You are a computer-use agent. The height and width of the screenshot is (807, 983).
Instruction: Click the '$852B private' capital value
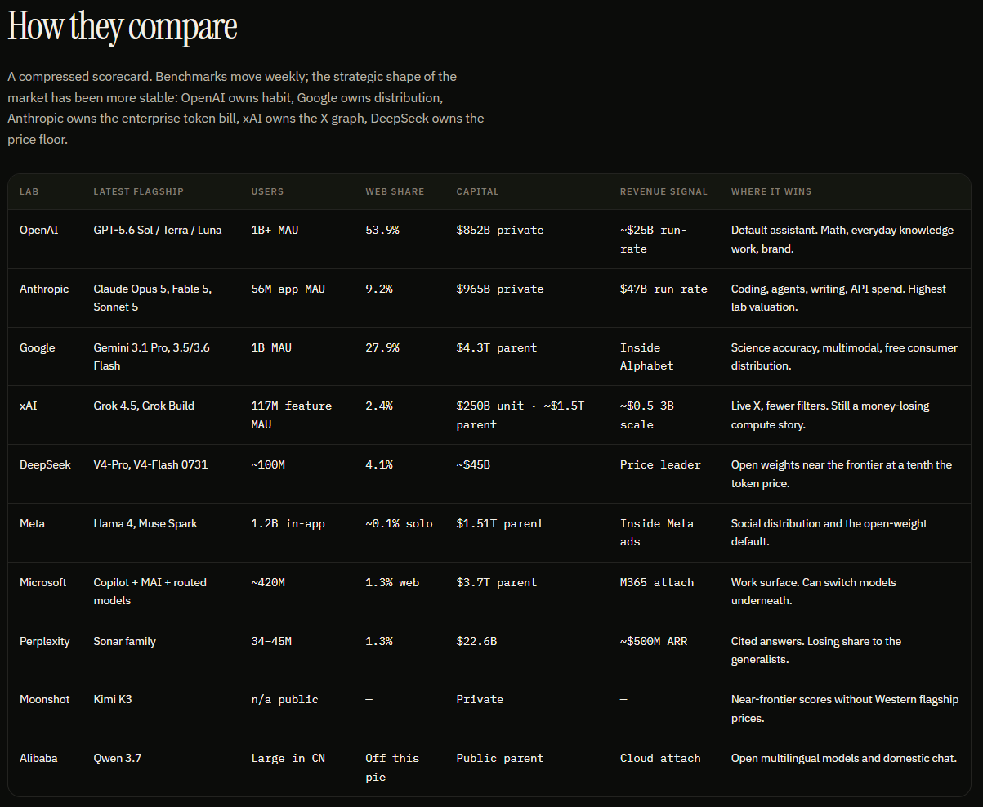click(500, 230)
